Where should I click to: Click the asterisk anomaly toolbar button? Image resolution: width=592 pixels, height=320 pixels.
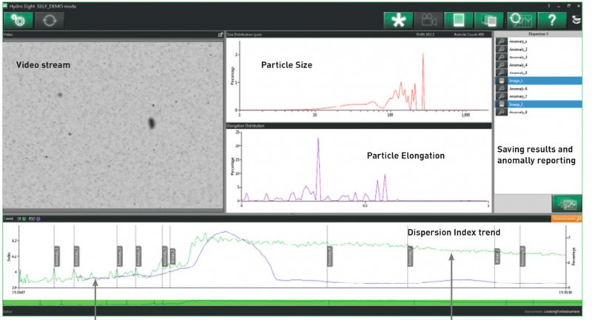398,20
